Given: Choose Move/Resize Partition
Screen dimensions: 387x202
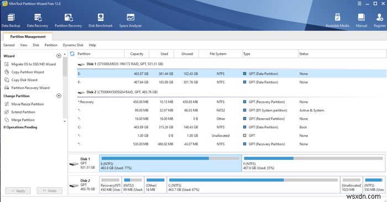Looking at the screenshot, I should 24,104.
